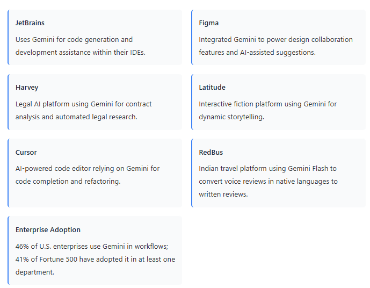The image size is (370, 288).
Task: Click the Harvey card heading
Action: (27, 88)
